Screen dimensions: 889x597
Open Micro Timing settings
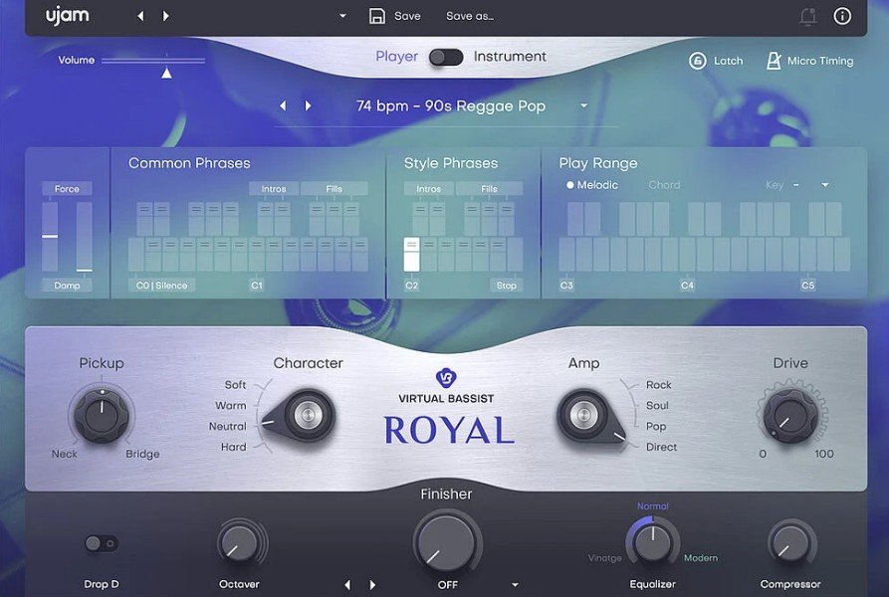point(809,61)
